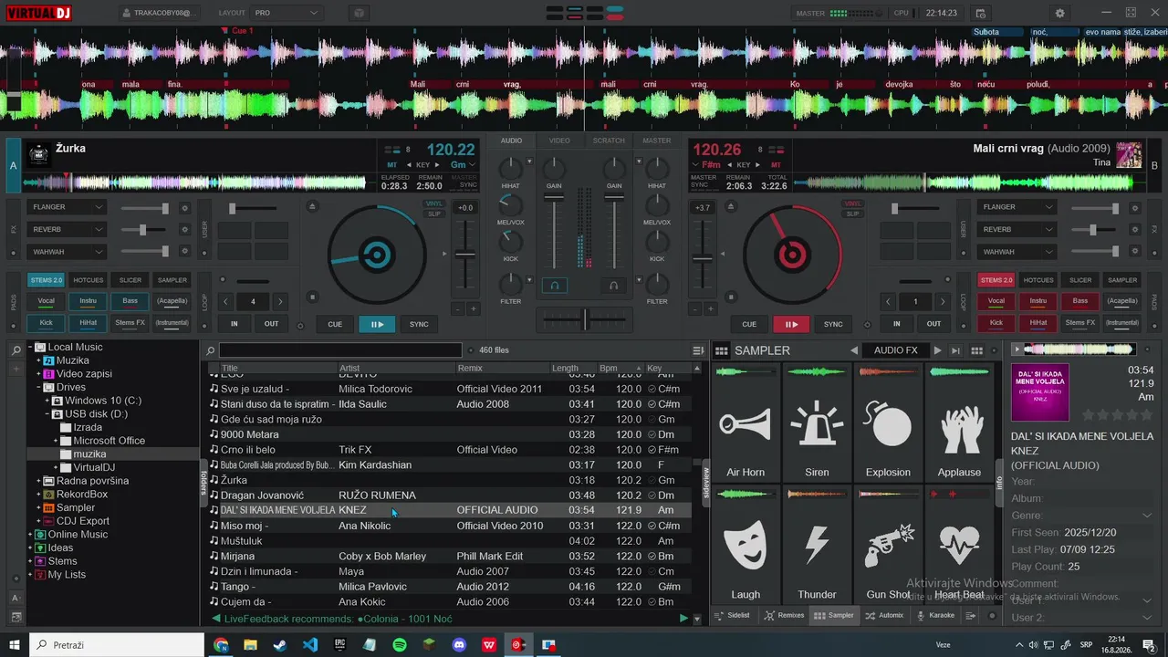Click the deck B headphone cue icon
Viewport: 1168px width, 657px height.
click(x=614, y=286)
